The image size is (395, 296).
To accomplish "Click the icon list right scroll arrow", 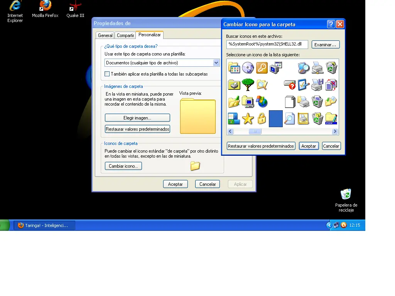I will (335, 131).
